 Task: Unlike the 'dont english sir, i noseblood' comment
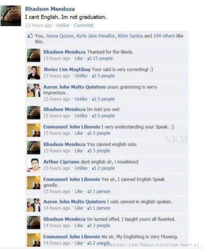(x=81, y=168)
